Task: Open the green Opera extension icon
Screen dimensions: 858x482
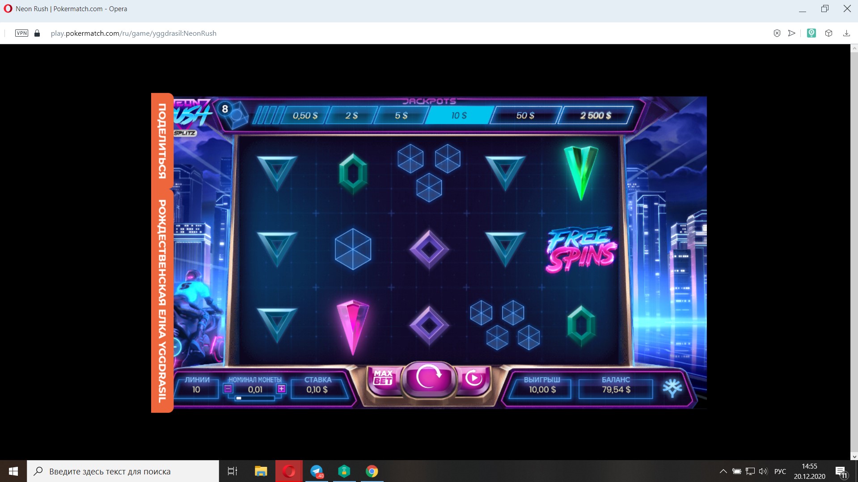Action: coord(812,33)
